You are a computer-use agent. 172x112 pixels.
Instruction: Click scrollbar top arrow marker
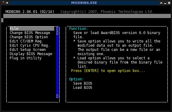pyautogui.click(x=57, y=29)
